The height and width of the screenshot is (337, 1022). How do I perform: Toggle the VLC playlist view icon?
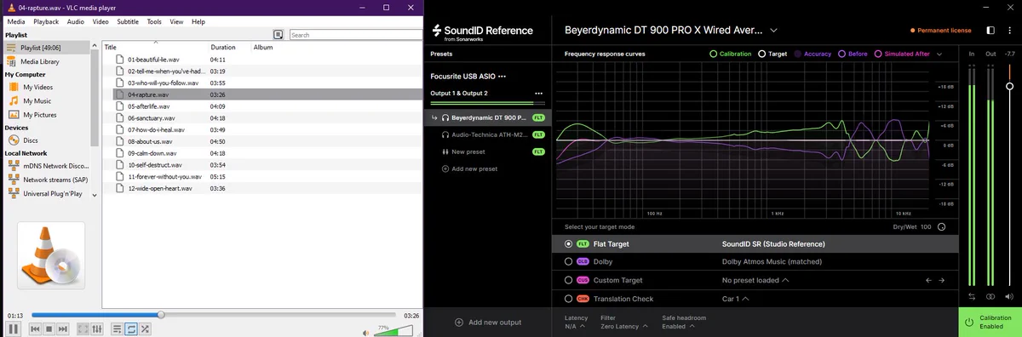pyautogui.click(x=118, y=328)
